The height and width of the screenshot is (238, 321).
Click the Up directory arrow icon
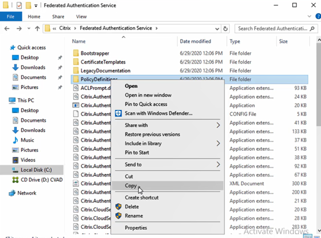(x=36, y=28)
